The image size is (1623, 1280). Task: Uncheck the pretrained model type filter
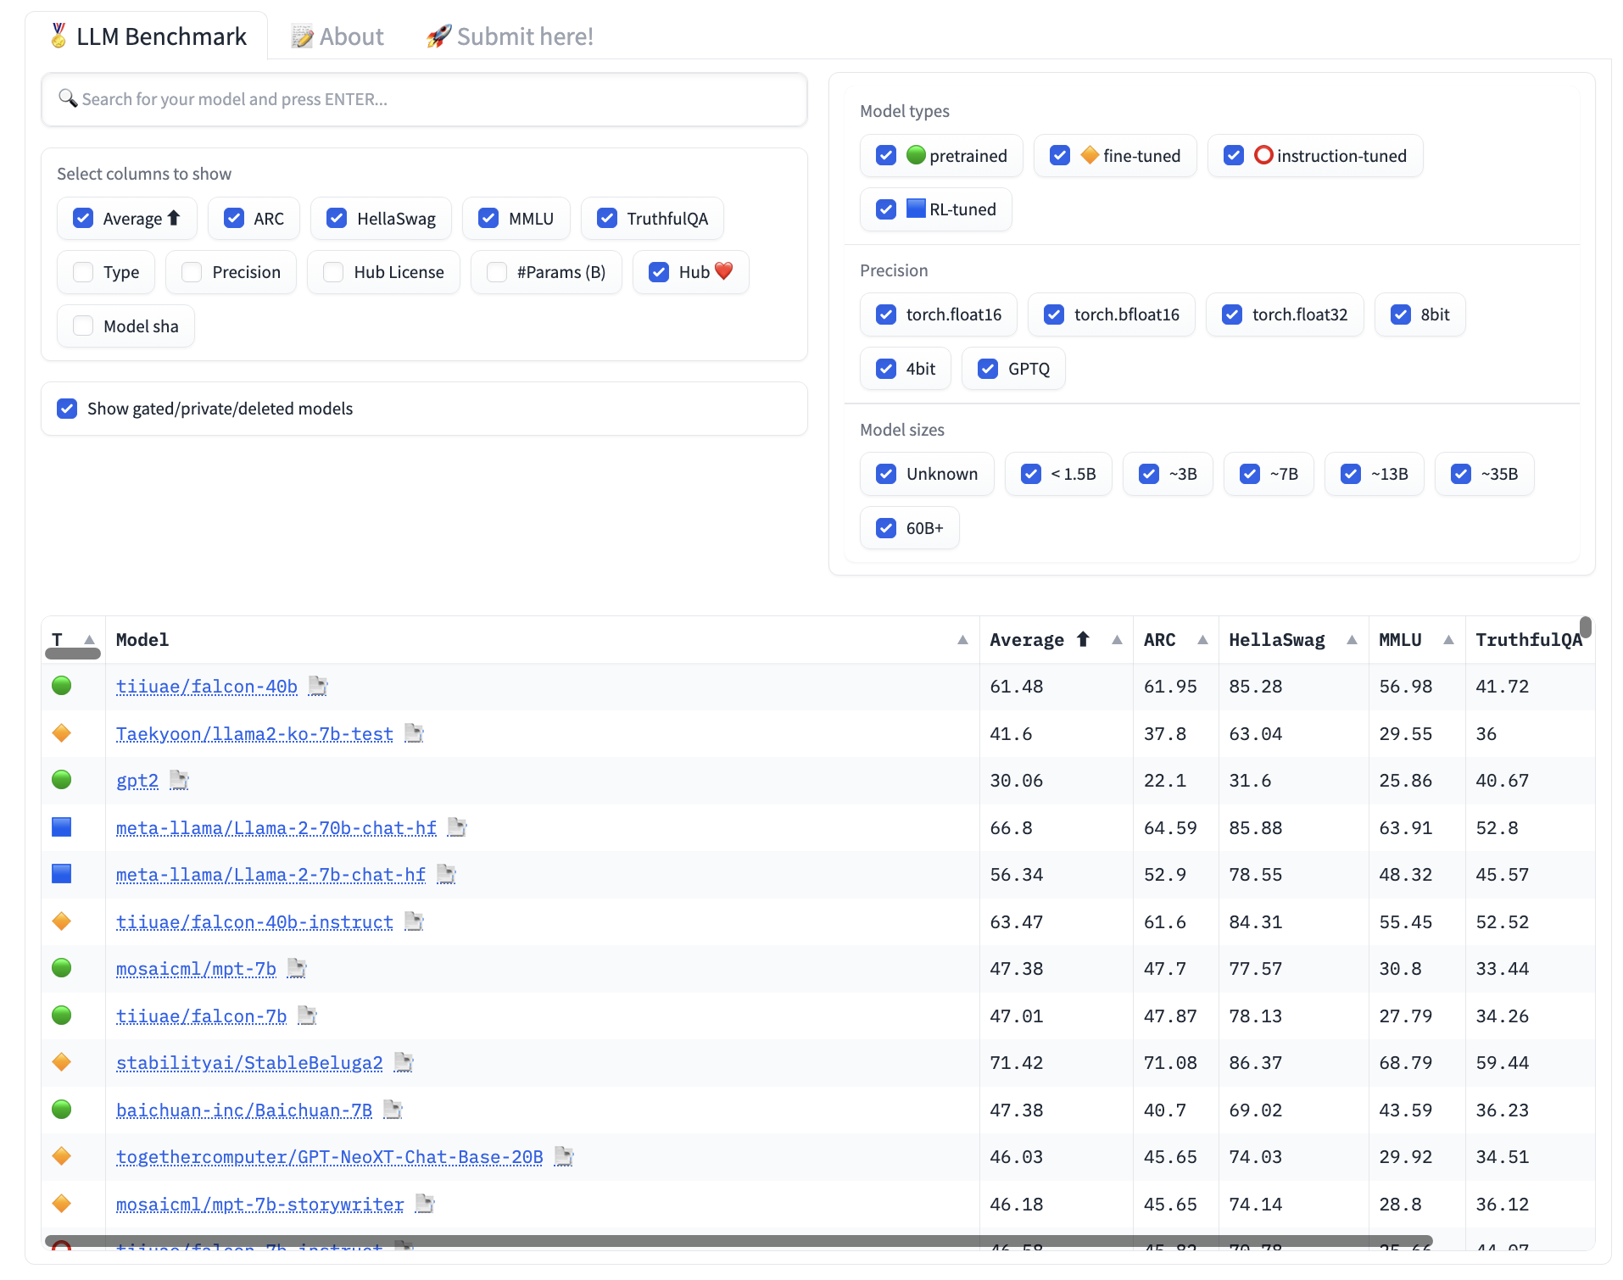point(886,156)
